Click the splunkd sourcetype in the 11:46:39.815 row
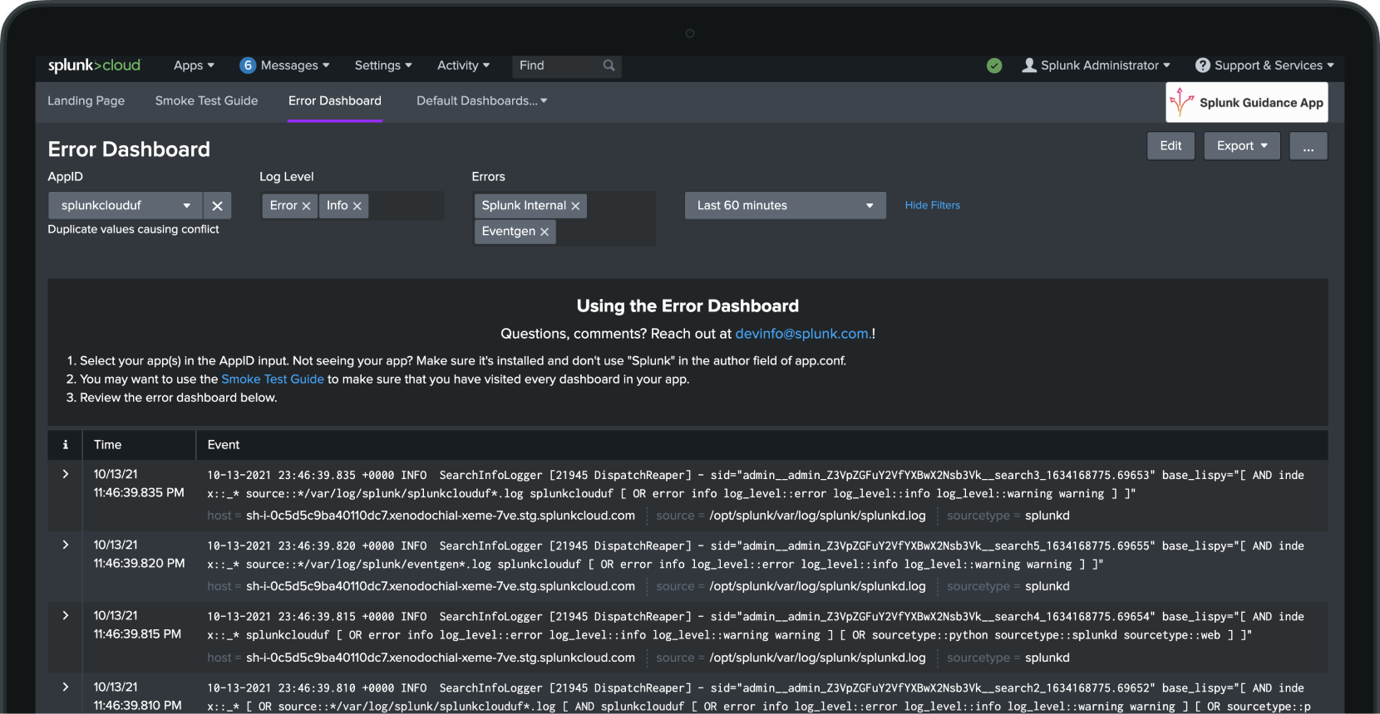Viewport: 1380px width, 714px height. pos(1047,658)
